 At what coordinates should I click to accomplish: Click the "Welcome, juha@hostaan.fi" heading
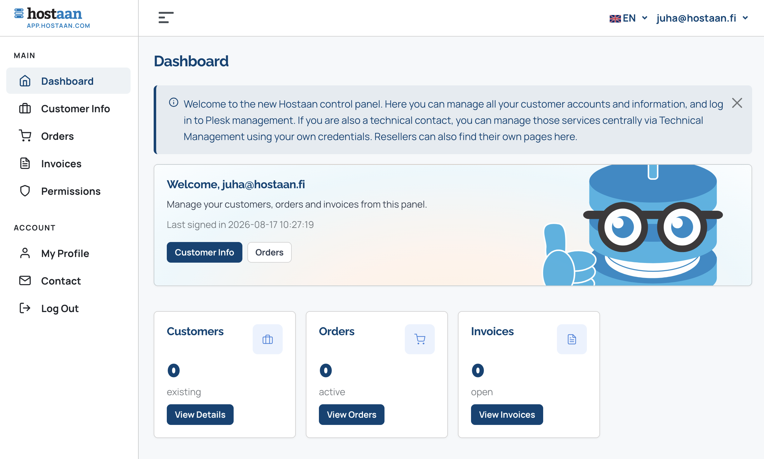click(236, 184)
